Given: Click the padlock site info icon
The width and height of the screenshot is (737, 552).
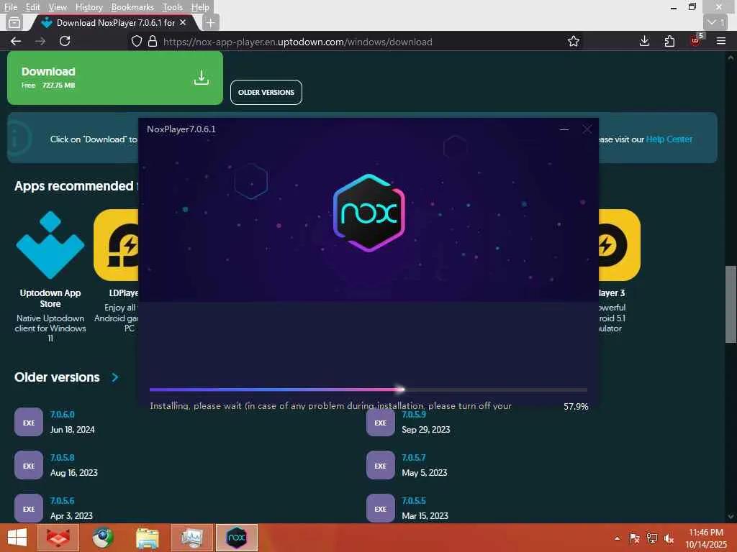Looking at the screenshot, I should pyautogui.click(x=153, y=41).
